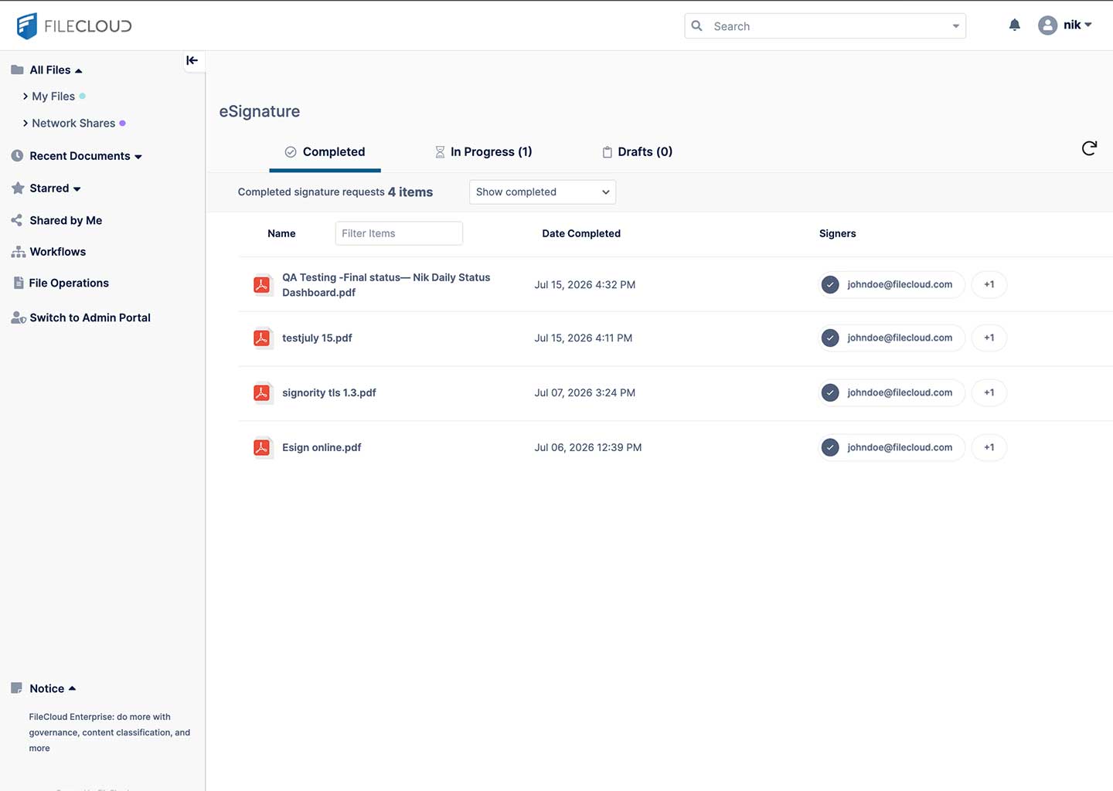Click signer checkmark in QA Testing row
This screenshot has width=1113, height=791.
point(830,284)
